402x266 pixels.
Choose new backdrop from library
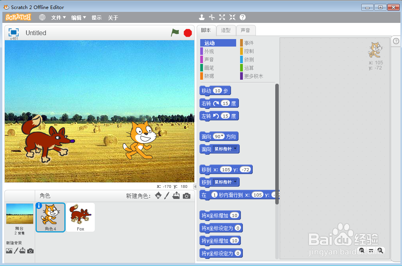point(9,251)
